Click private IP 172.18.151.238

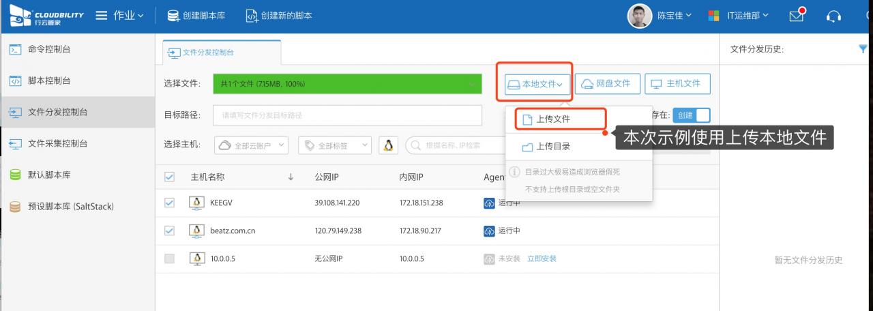tap(421, 203)
